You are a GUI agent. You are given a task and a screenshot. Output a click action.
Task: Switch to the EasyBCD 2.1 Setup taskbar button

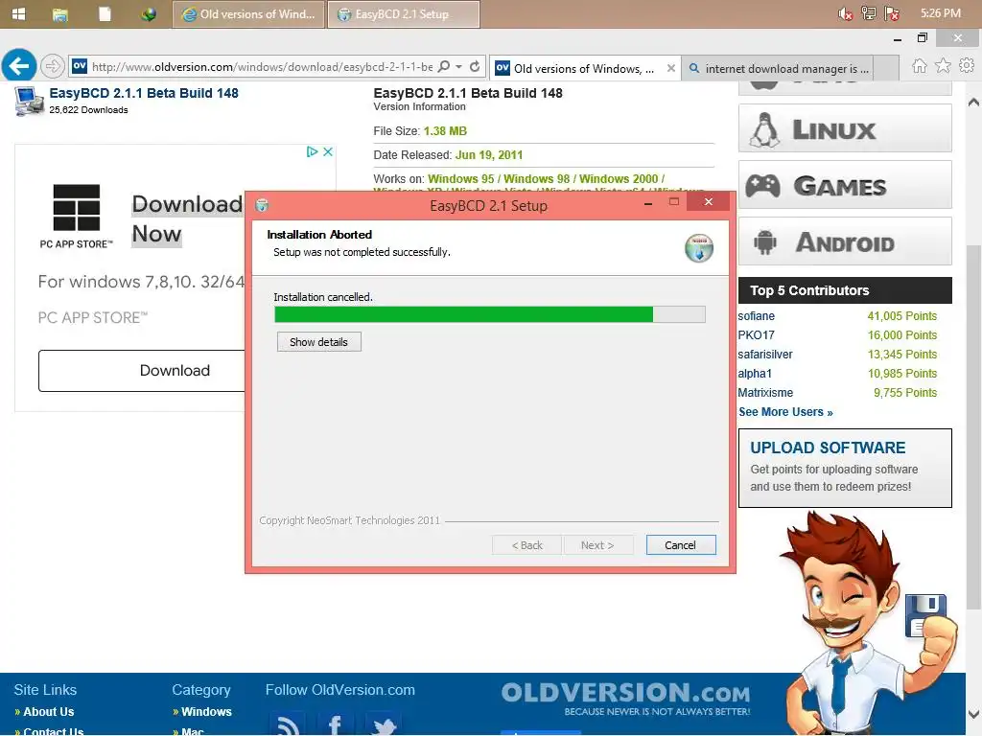[x=404, y=14]
